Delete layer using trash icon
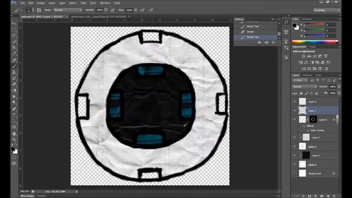The image size is (352, 198). click(x=334, y=196)
